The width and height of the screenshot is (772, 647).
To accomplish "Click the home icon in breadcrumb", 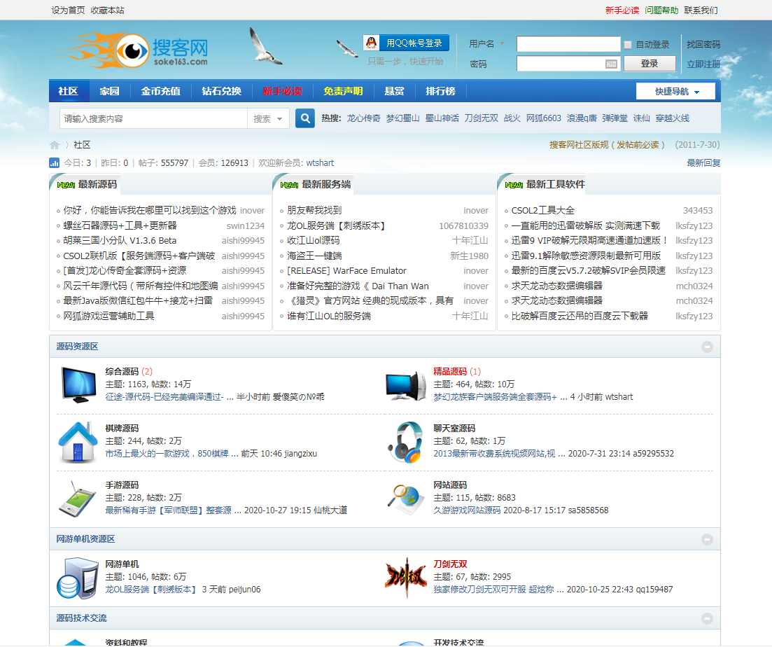I will coord(55,145).
